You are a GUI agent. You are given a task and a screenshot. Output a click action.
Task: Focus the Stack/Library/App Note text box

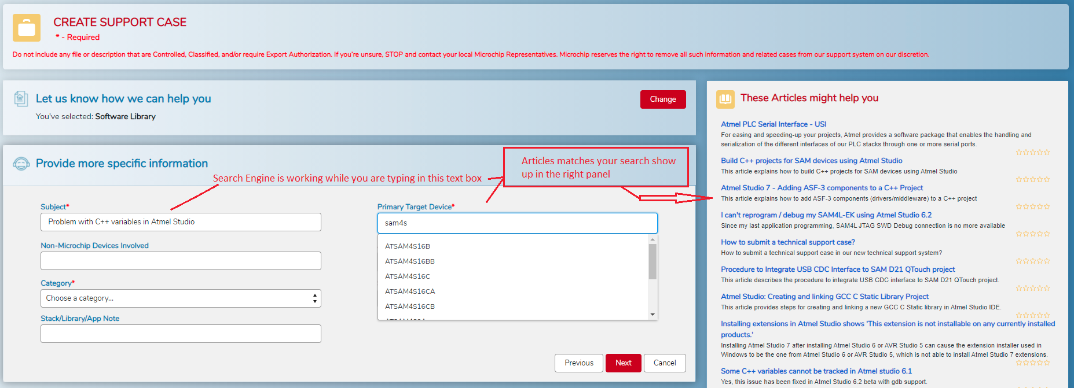[x=181, y=334]
